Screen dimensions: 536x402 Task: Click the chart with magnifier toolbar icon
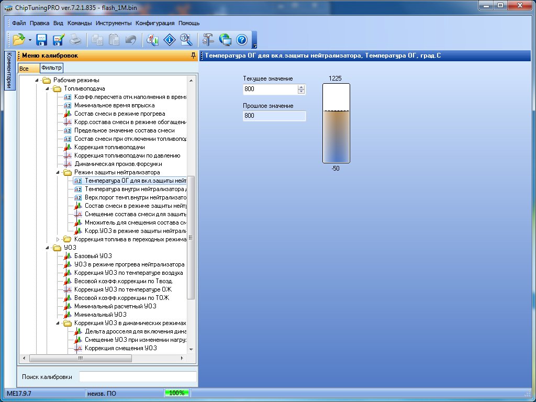click(153, 40)
